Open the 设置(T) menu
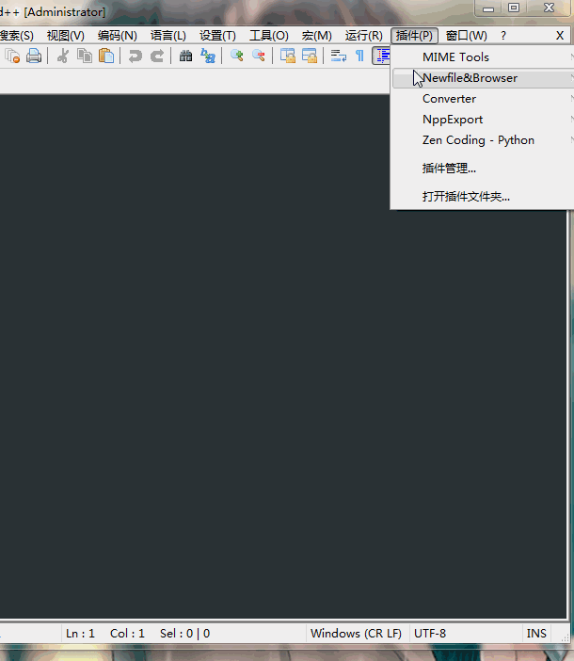574x661 pixels. [x=217, y=36]
